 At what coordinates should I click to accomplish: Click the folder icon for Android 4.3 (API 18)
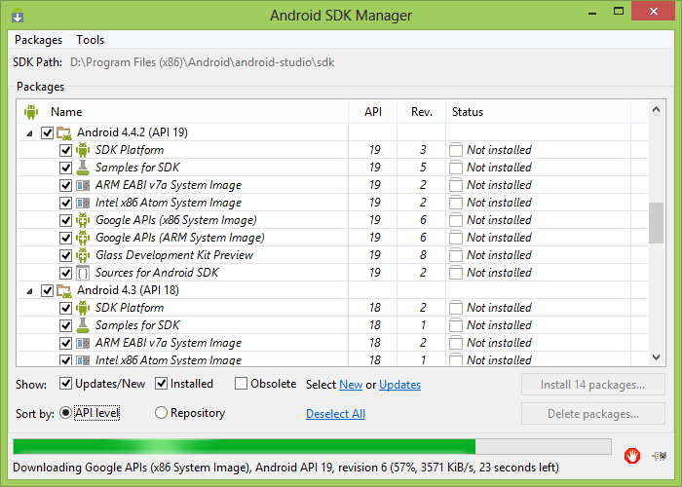point(64,290)
